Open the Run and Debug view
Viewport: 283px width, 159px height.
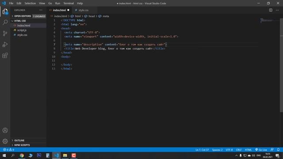[x=5, y=44]
